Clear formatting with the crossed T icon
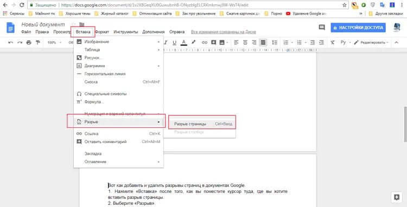Screen dimensions: 407x207 coord(333,42)
